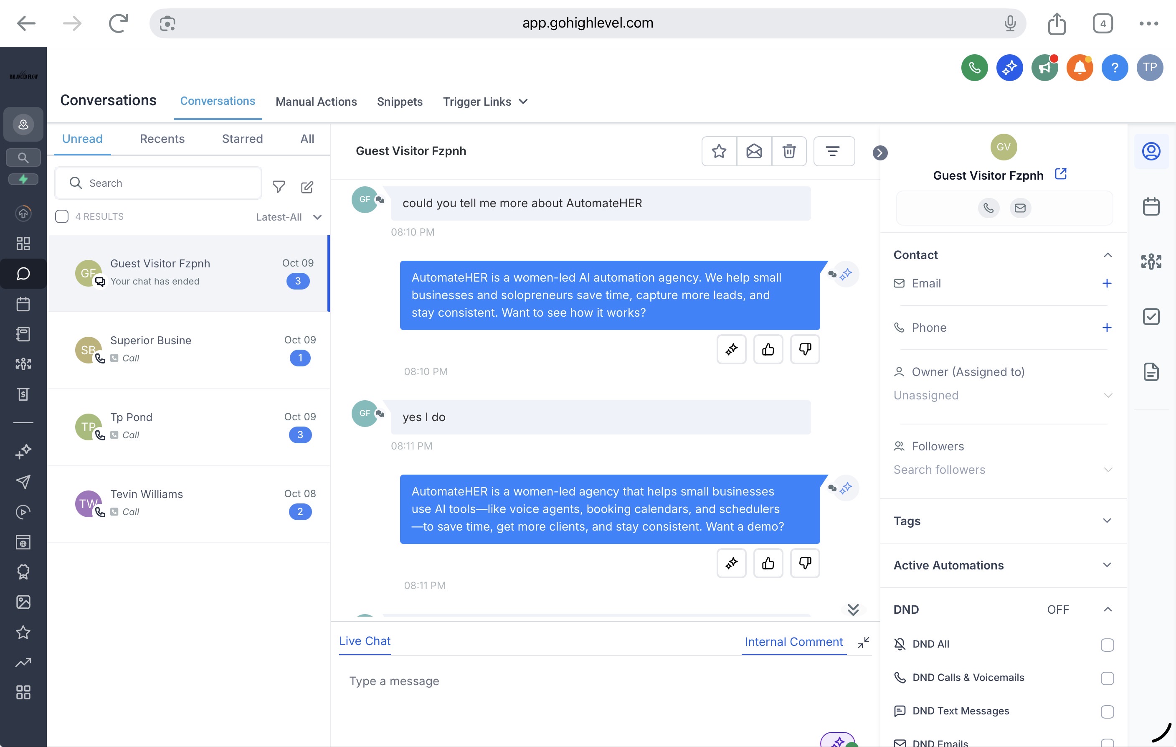Open the green phone dialer icon
Image resolution: width=1176 pixels, height=747 pixels.
coord(974,67)
